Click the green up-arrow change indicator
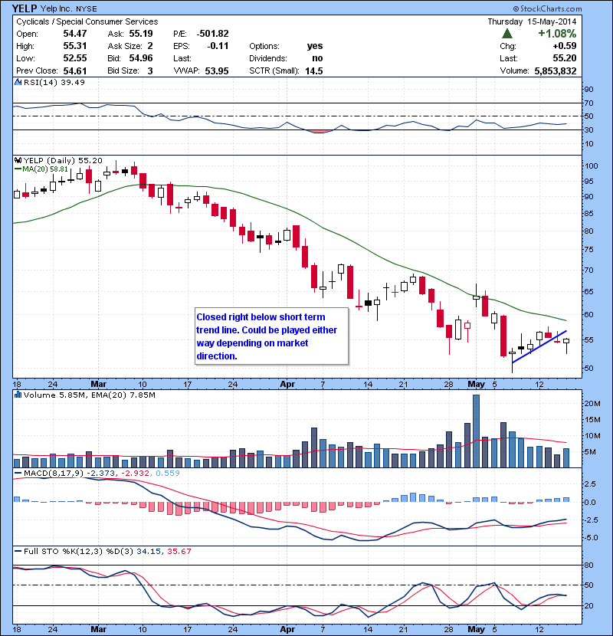This screenshot has height=636, width=613. click(x=506, y=33)
